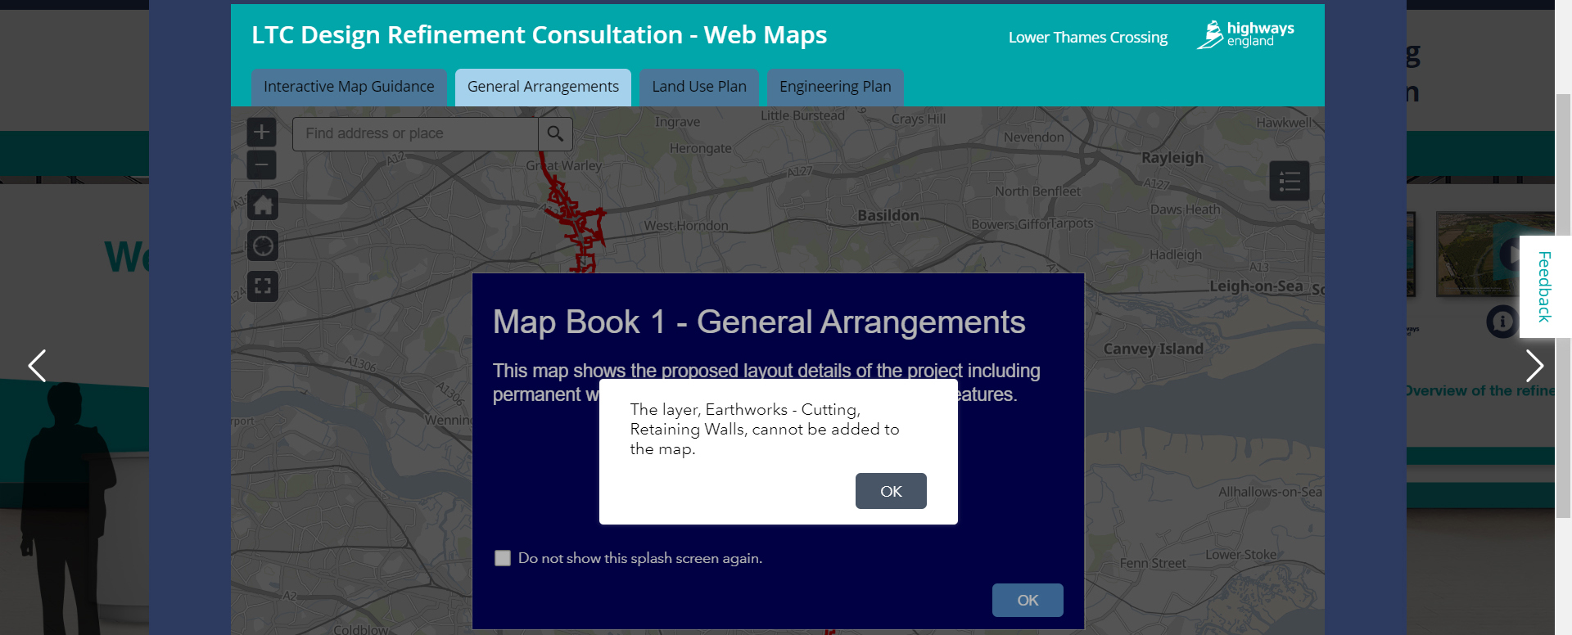Click Basildon label on map
The width and height of the screenshot is (1572, 635).
click(x=888, y=215)
